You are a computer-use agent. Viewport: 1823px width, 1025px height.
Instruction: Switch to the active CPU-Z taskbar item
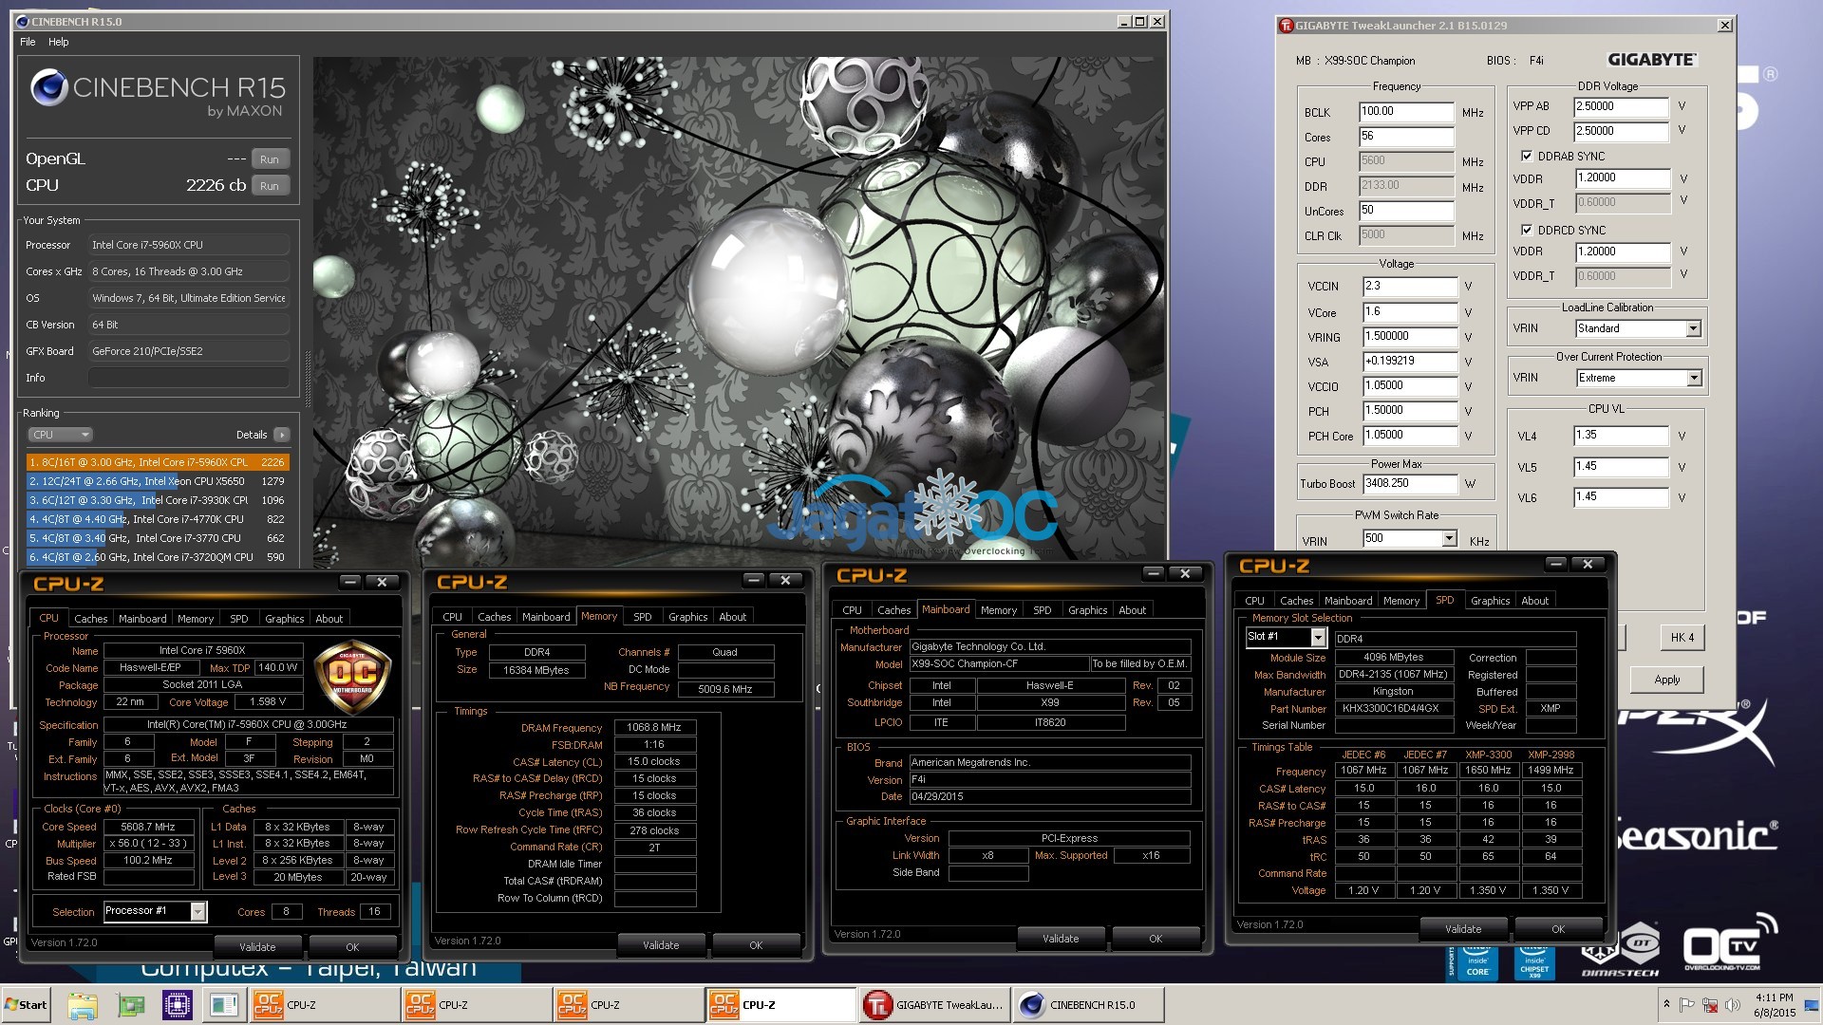click(780, 1005)
